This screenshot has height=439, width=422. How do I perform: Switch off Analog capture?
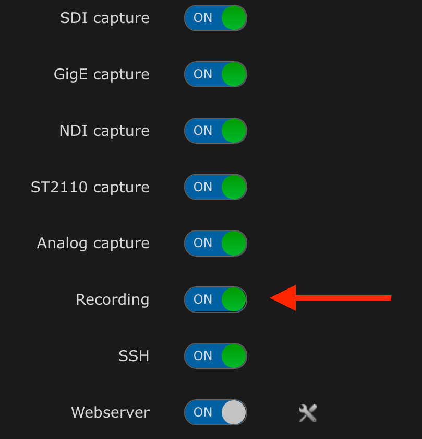coord(215,243)
